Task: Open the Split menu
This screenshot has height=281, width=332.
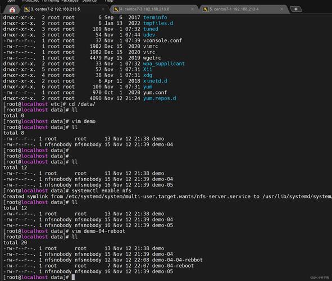Action: [11, 1]
